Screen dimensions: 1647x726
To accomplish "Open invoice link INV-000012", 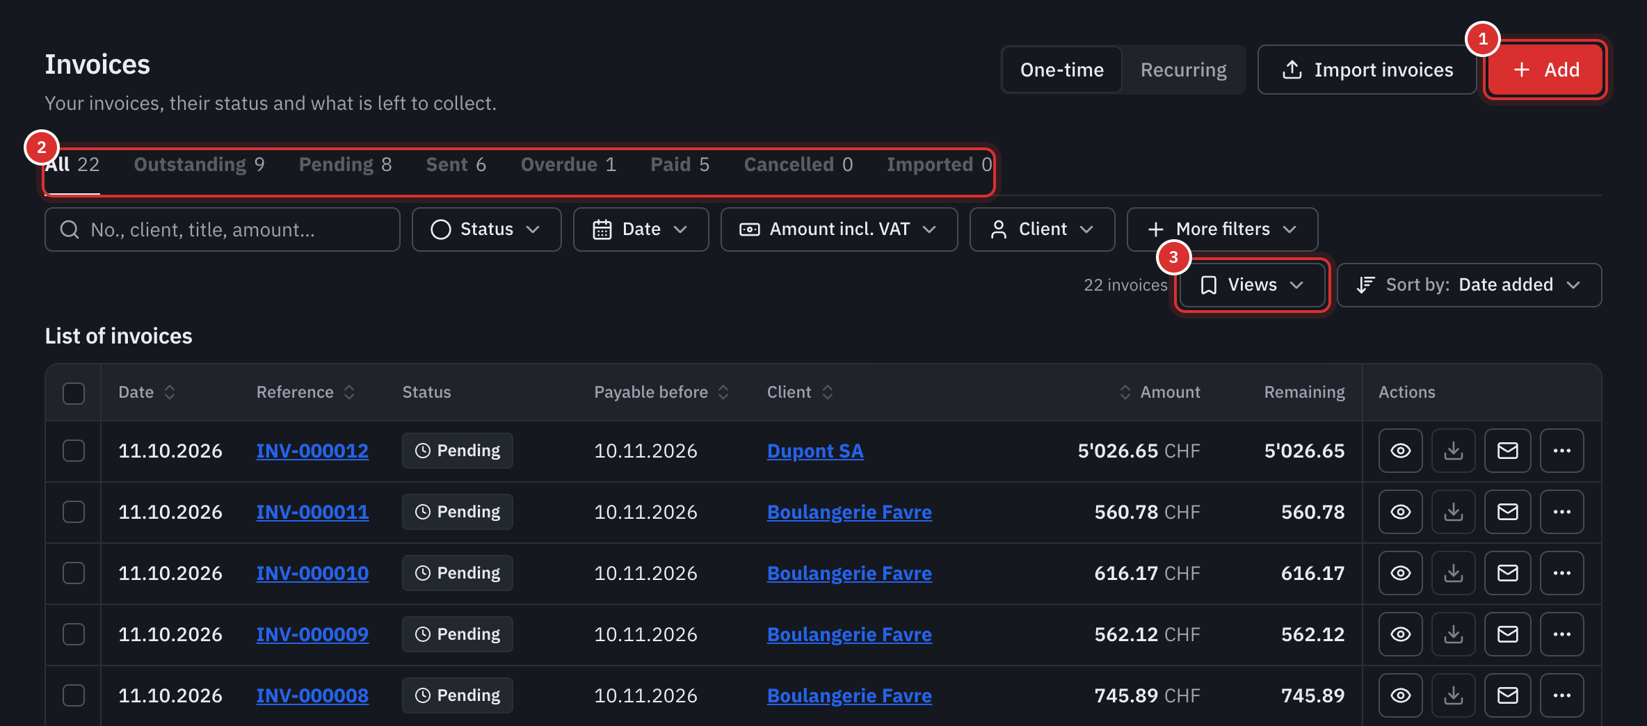I will click(312, 451).
